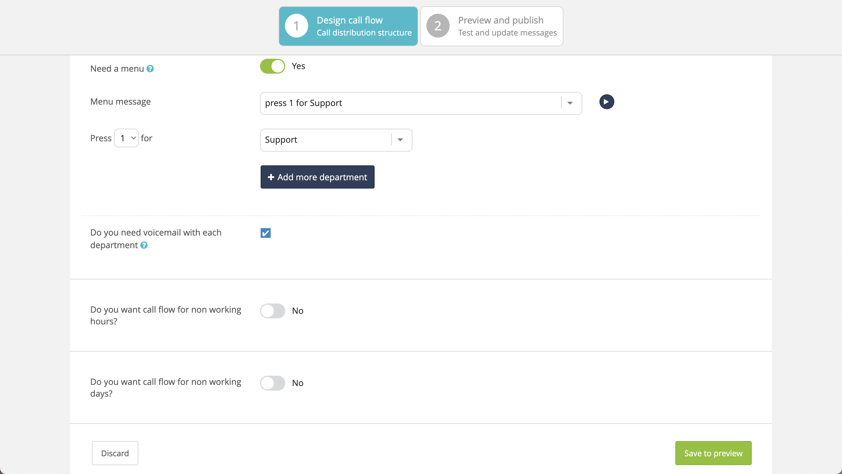Enable call flow for non working days

click(273, 383)
